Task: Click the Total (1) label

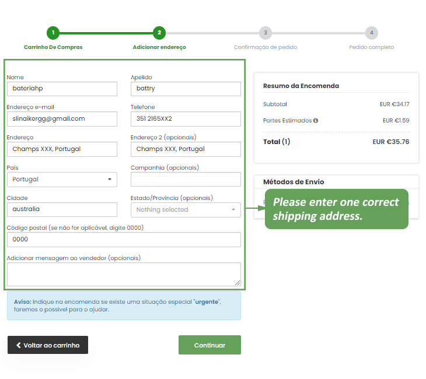Action: [x=277, y=142]
